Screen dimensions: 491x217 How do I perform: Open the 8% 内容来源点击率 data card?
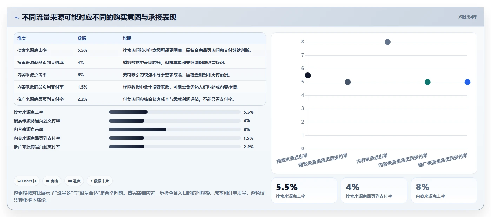click(x=444, y=190)
